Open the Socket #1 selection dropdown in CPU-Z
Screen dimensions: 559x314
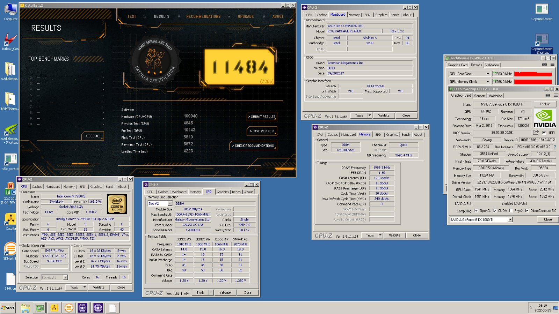[x=65, y=277]
